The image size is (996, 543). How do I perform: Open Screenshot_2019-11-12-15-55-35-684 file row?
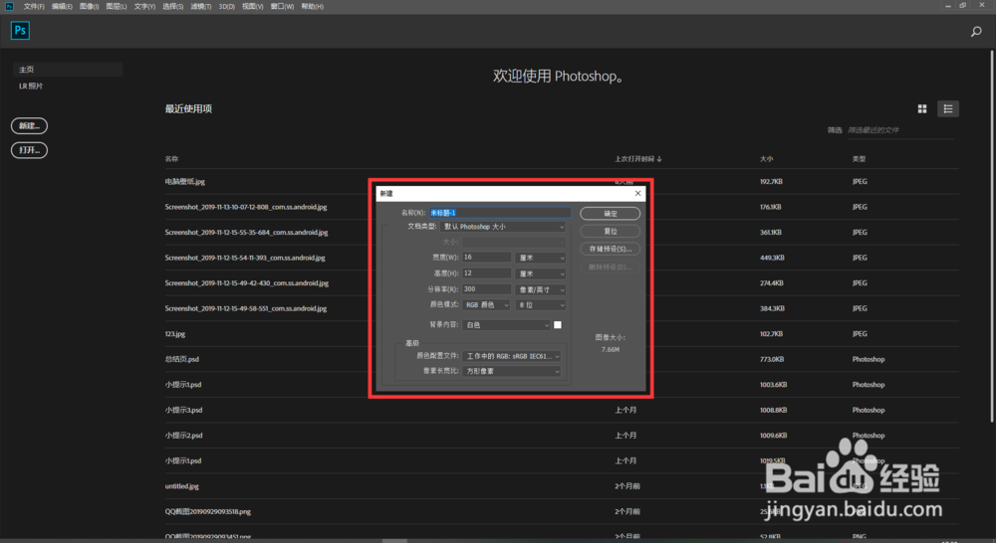click(562, 232)
